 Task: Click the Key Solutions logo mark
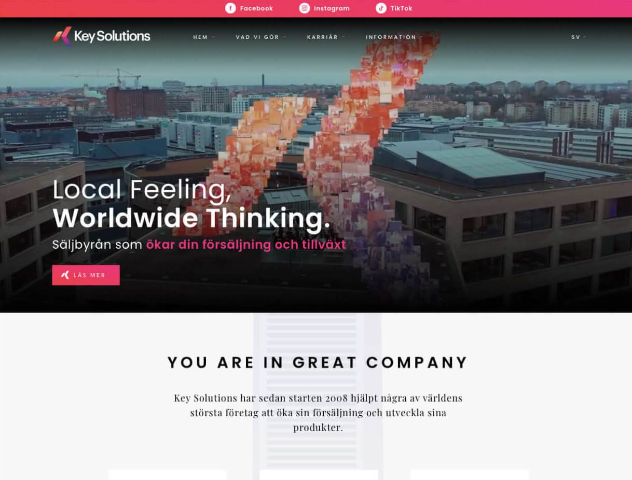click(62, 36)
